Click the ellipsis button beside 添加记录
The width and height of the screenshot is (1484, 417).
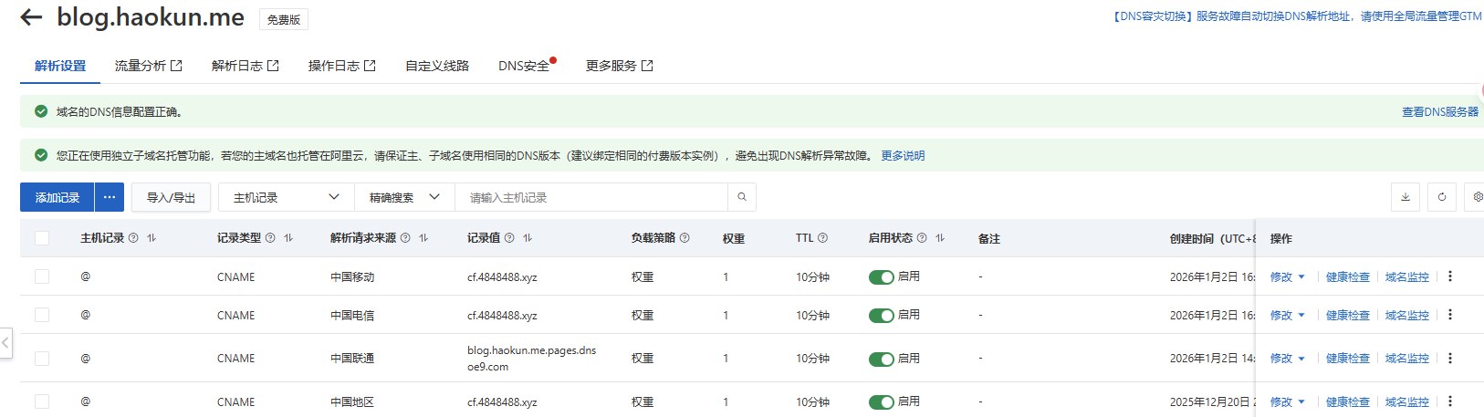(110, 197)
